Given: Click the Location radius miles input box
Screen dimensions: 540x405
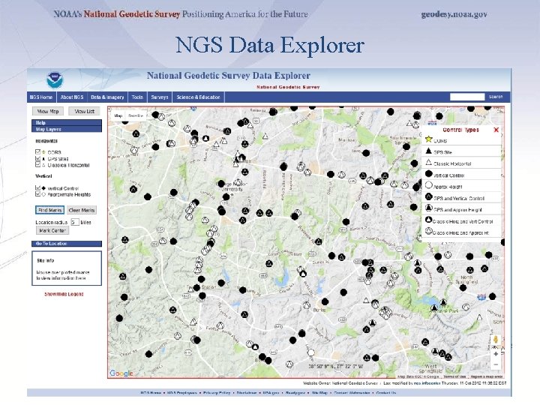Looking at the screenshot, I should (x=75, y=222).
